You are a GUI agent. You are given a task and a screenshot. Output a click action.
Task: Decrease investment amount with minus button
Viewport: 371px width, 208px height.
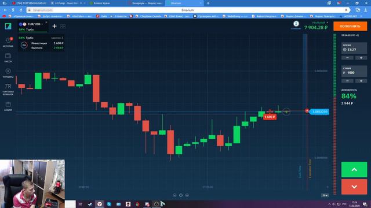click(x=347, y=81)
